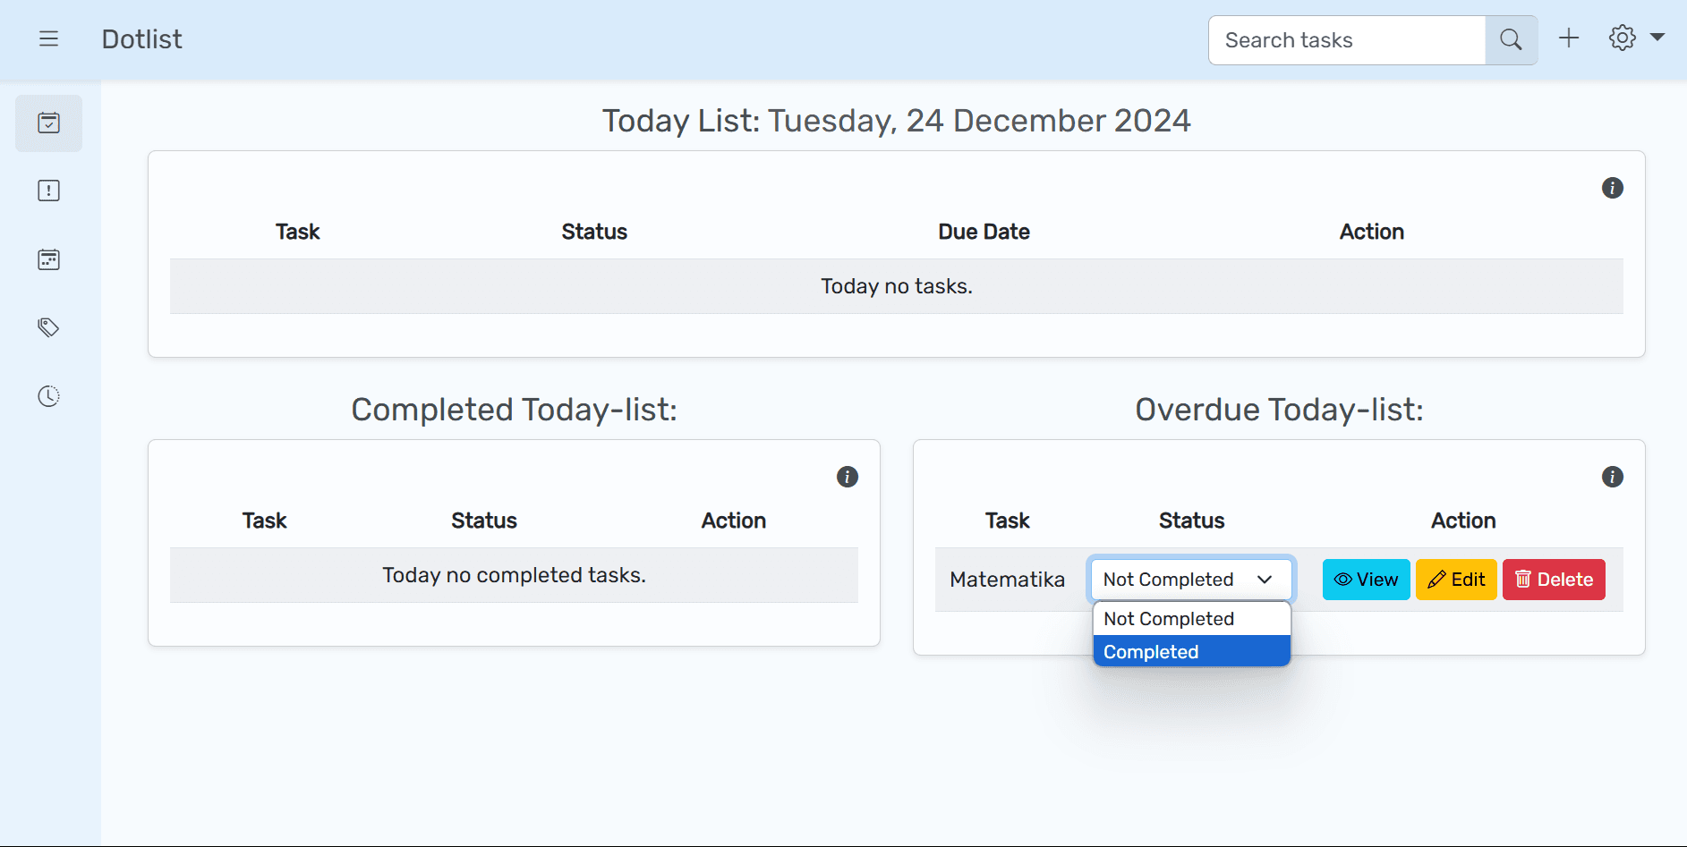Click the search magnifier button
The width and height of the screenshot is (1687, 847).
(1511, 40)
